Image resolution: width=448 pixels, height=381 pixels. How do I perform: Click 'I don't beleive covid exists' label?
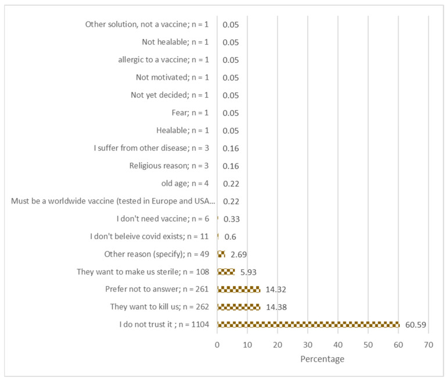[x=149, y=237]
